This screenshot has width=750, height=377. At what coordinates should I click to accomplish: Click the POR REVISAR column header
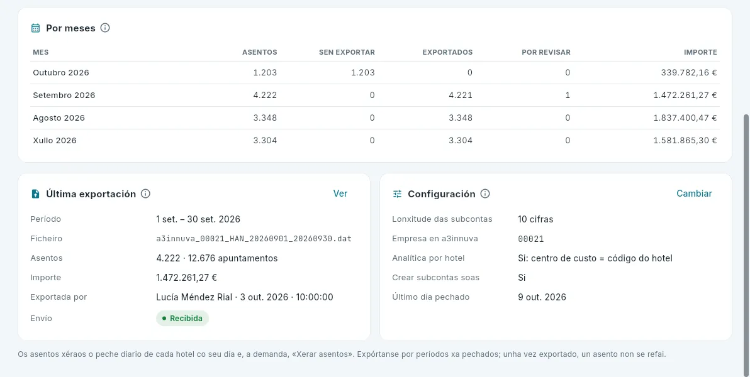coord(546,52)
